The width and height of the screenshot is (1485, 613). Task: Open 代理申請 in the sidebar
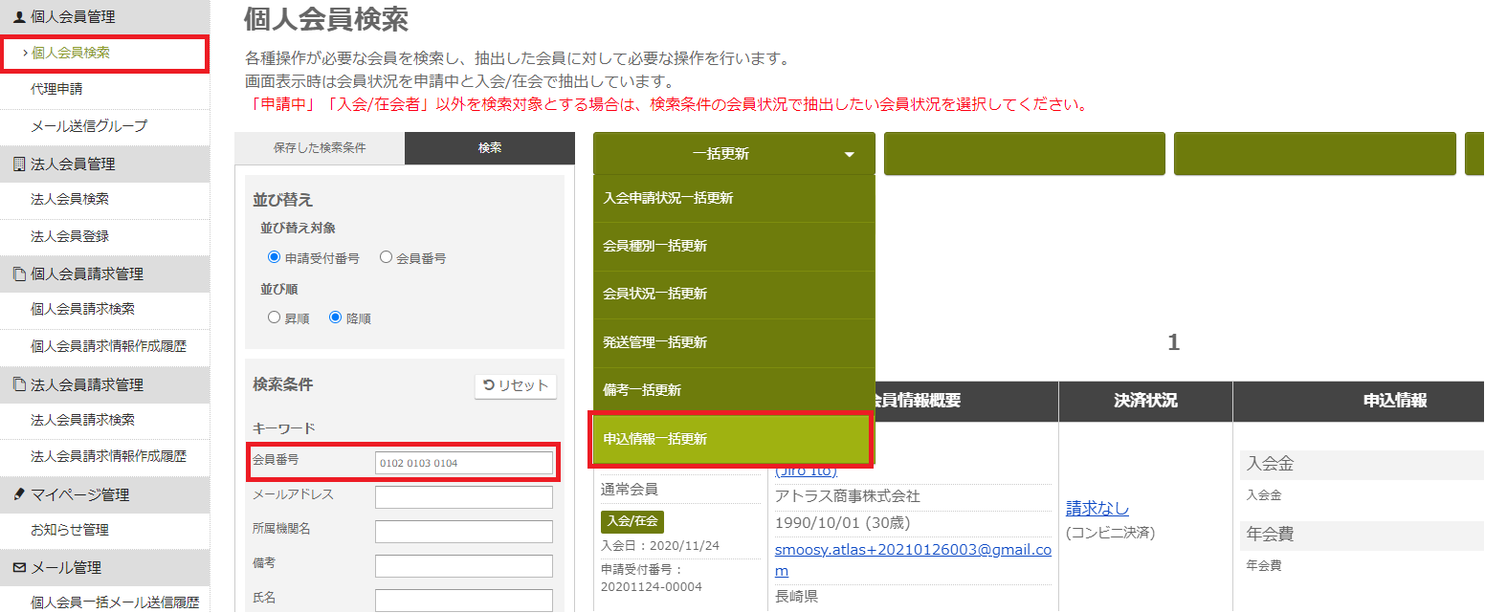tap(56, 89)
